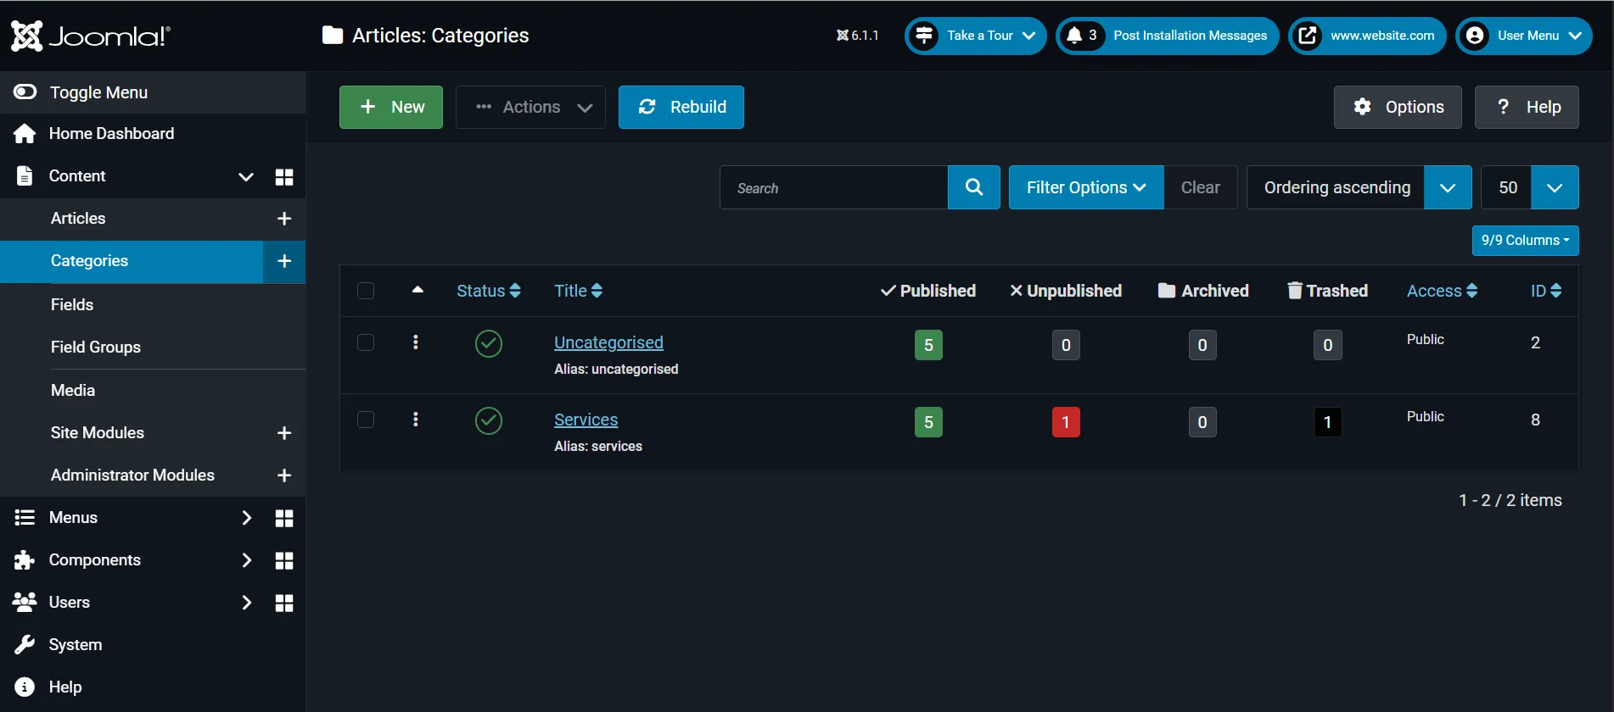The height and width of the screenshot is (712, 1614).
Task: Expand the Components section chevron
Action: pyautogui.click(x=246, y=560)
